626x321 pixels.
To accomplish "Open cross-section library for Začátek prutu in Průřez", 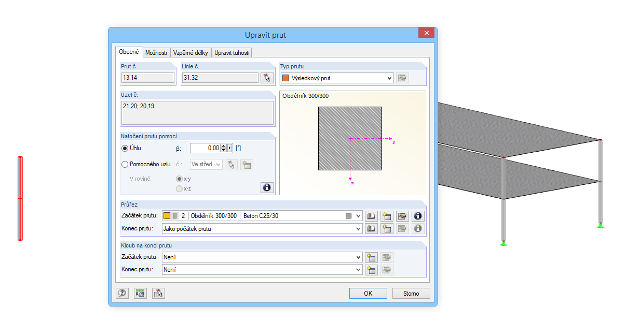I will 371,215.
